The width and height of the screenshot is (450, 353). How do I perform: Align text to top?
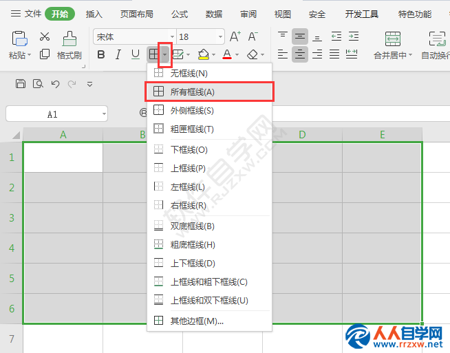click(x=283, y=36)
